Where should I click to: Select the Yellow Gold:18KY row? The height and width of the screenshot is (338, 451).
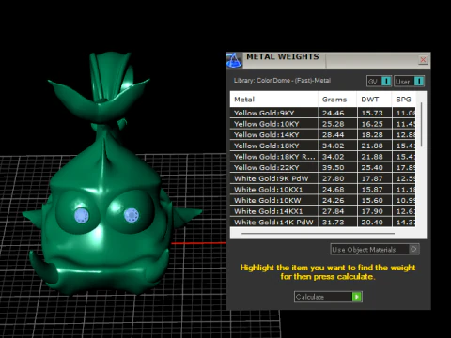tap(323, 146)
